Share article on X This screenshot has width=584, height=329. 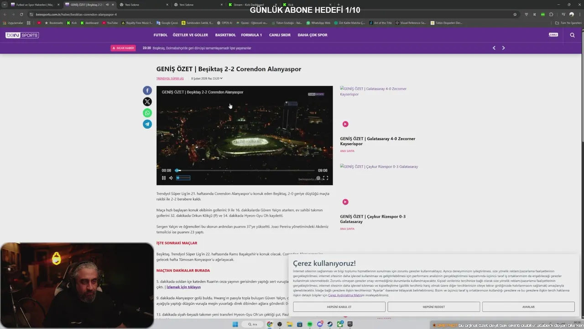coord(147,101)
